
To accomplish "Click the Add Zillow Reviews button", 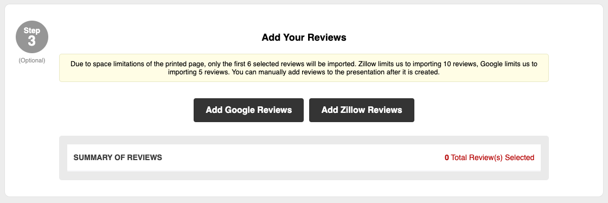I will coord(361,110).
